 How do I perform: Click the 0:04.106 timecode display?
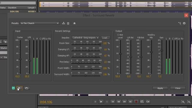coord(46,102)
